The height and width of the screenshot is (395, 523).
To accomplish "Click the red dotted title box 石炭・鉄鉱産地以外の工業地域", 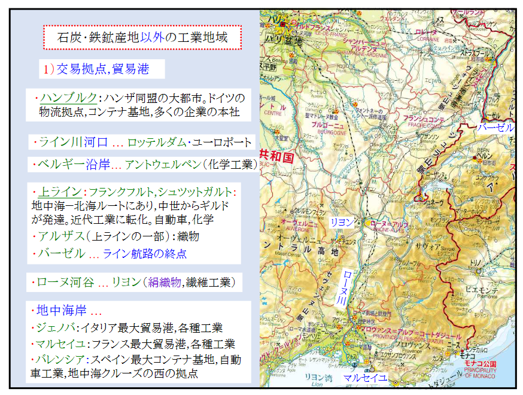I will click(142, 37).
